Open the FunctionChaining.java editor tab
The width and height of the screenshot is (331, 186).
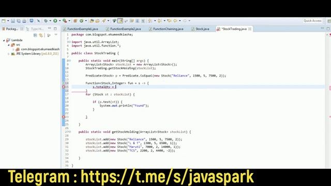pos(166,29)
